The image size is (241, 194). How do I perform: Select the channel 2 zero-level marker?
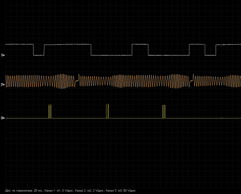pyautogui.click(x=3, y=85)
